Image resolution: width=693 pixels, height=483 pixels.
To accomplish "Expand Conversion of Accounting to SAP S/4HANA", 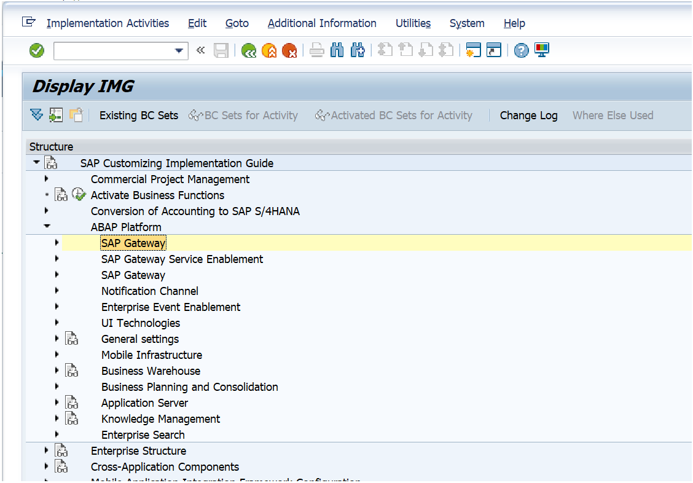I will (x=47, y=211).
